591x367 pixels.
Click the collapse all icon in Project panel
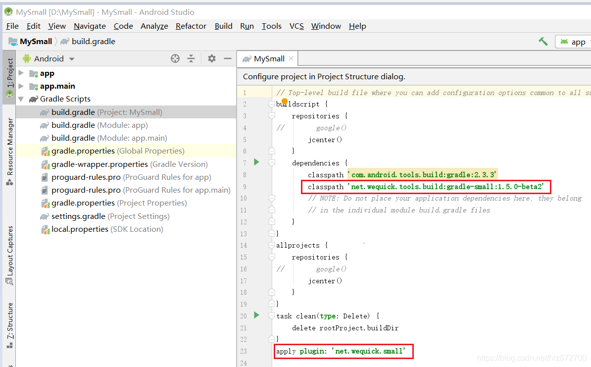pos(191,58)
